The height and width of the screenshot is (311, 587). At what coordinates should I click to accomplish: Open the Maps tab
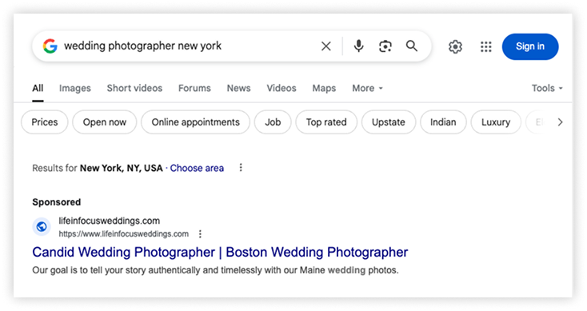point(324,88)
